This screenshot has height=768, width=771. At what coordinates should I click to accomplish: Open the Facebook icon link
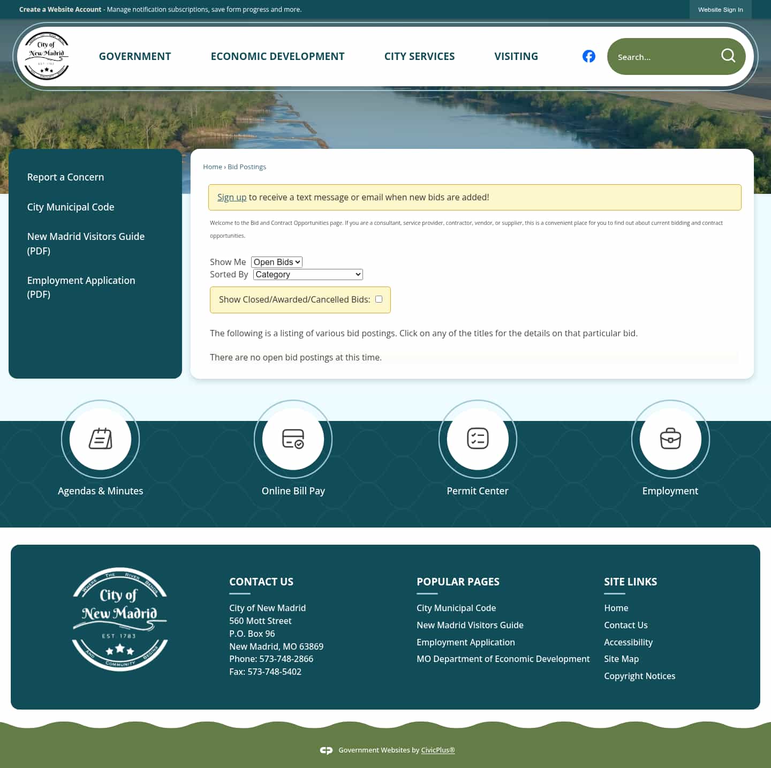tap(589, 56)
